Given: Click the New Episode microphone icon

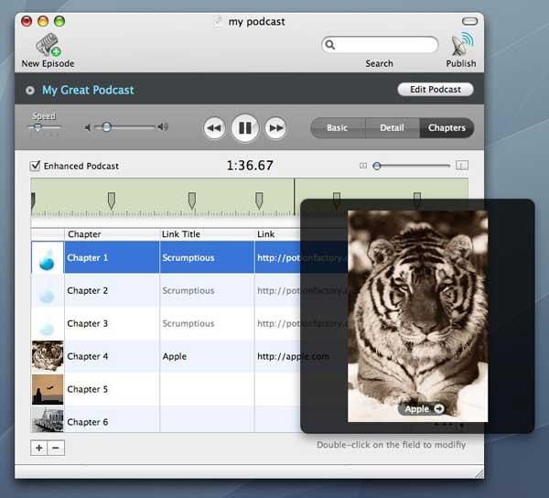Looking at the screenshot, I should pos(48,45).
